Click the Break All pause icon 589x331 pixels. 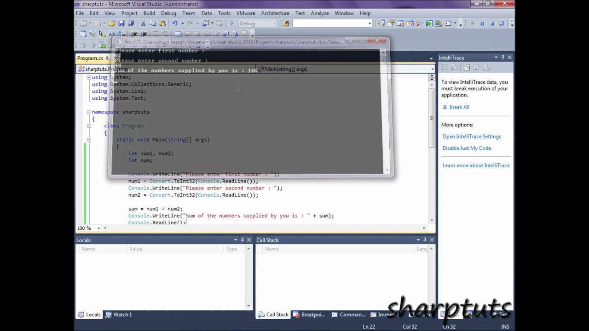click(482, 23)
